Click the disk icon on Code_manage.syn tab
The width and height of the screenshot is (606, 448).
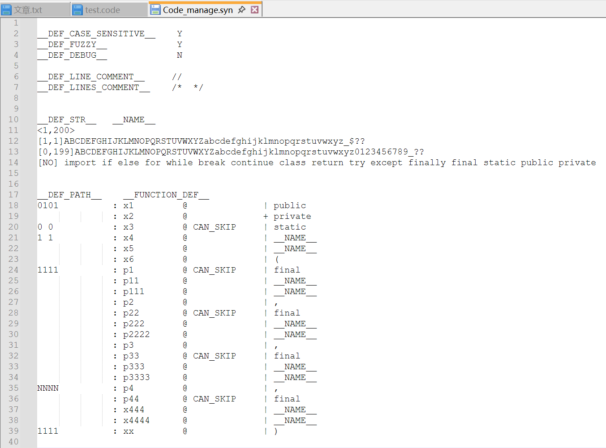tap(155, 10)
